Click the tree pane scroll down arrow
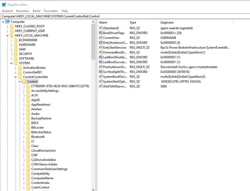The width and height of the screenshot is (250, 191). click(93, 189)
